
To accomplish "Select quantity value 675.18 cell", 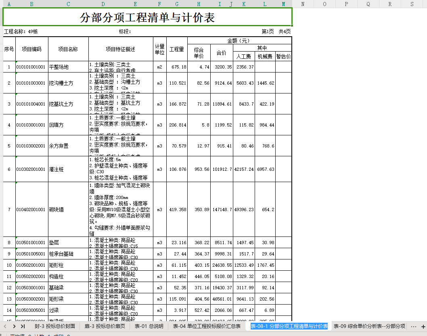I will click(177, 67).
